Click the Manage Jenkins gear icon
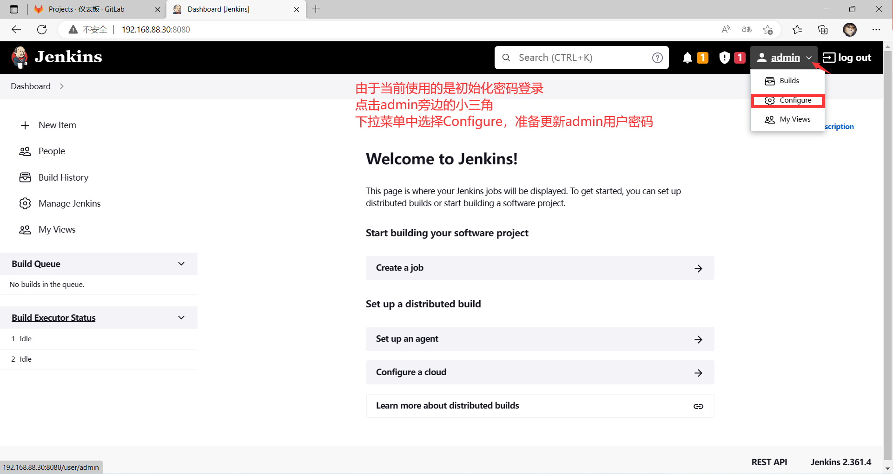 25,203
